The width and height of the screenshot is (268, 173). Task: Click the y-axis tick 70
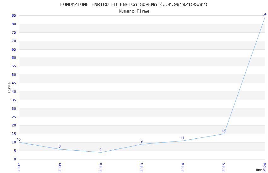(x=14, y=41)
